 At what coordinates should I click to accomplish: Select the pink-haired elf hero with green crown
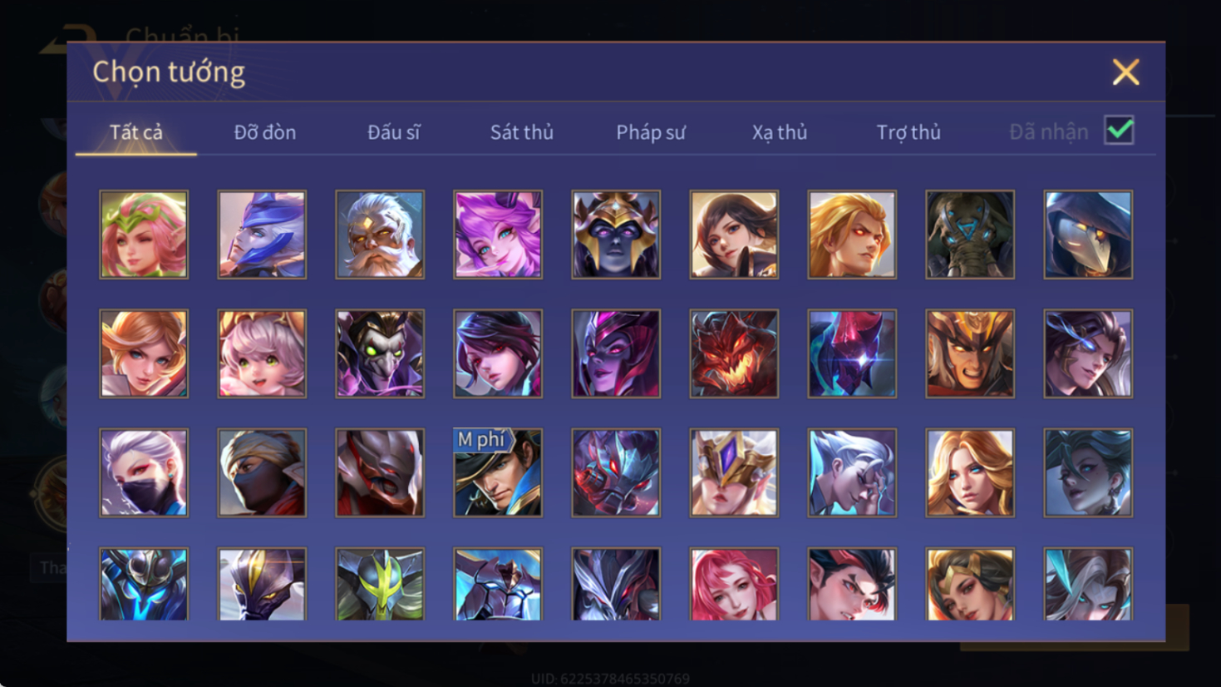tap(144, 235)
